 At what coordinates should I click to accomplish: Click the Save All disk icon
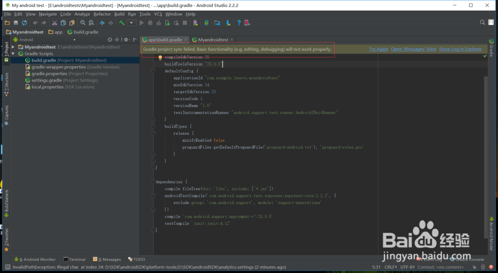pyautogui.click(x=15, y=23)
